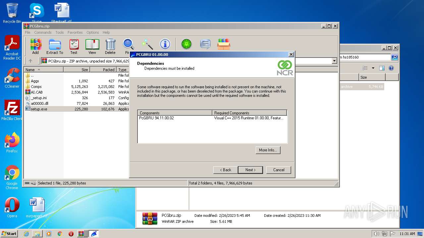The image size is (424, 238).
Task: Click the Next button in installer
Action: point(250,170)
